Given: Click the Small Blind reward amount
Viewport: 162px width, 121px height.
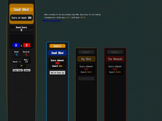Looking at the screenshot, I should pos(61,66).
